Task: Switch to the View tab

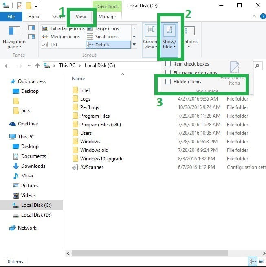Action: click(81, 17)
